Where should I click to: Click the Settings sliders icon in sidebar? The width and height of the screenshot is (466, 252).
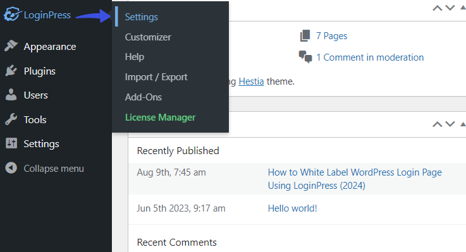[11, 143]
